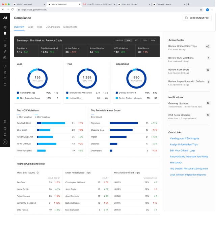216x228 pixels.
Task: Switch to the CSA Insights tab
Action: click(53, 27)
